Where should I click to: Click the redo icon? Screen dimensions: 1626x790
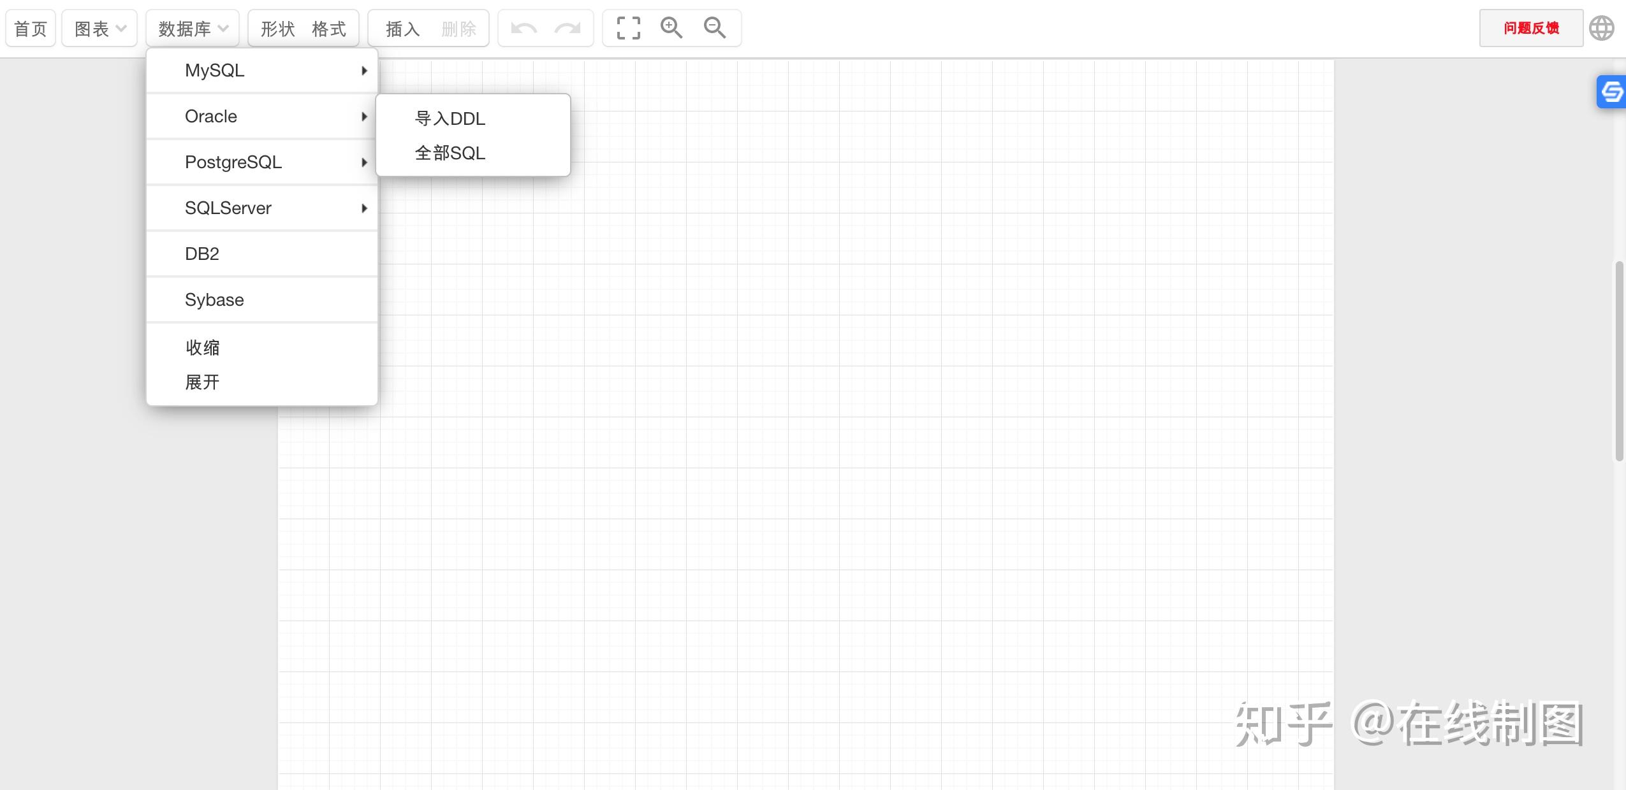566,28
